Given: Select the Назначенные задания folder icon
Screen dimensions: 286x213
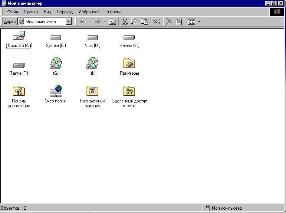Looking at the screenshot, I should 92,91.
